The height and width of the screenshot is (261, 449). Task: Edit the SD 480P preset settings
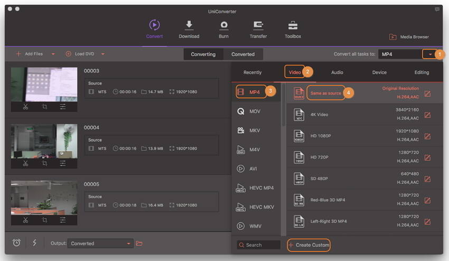pos(427,179)
